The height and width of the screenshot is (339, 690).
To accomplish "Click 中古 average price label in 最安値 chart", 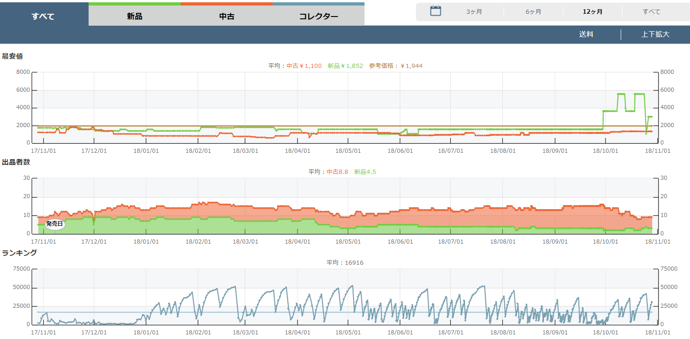I will pyautogui.click(x=304, y=66).
